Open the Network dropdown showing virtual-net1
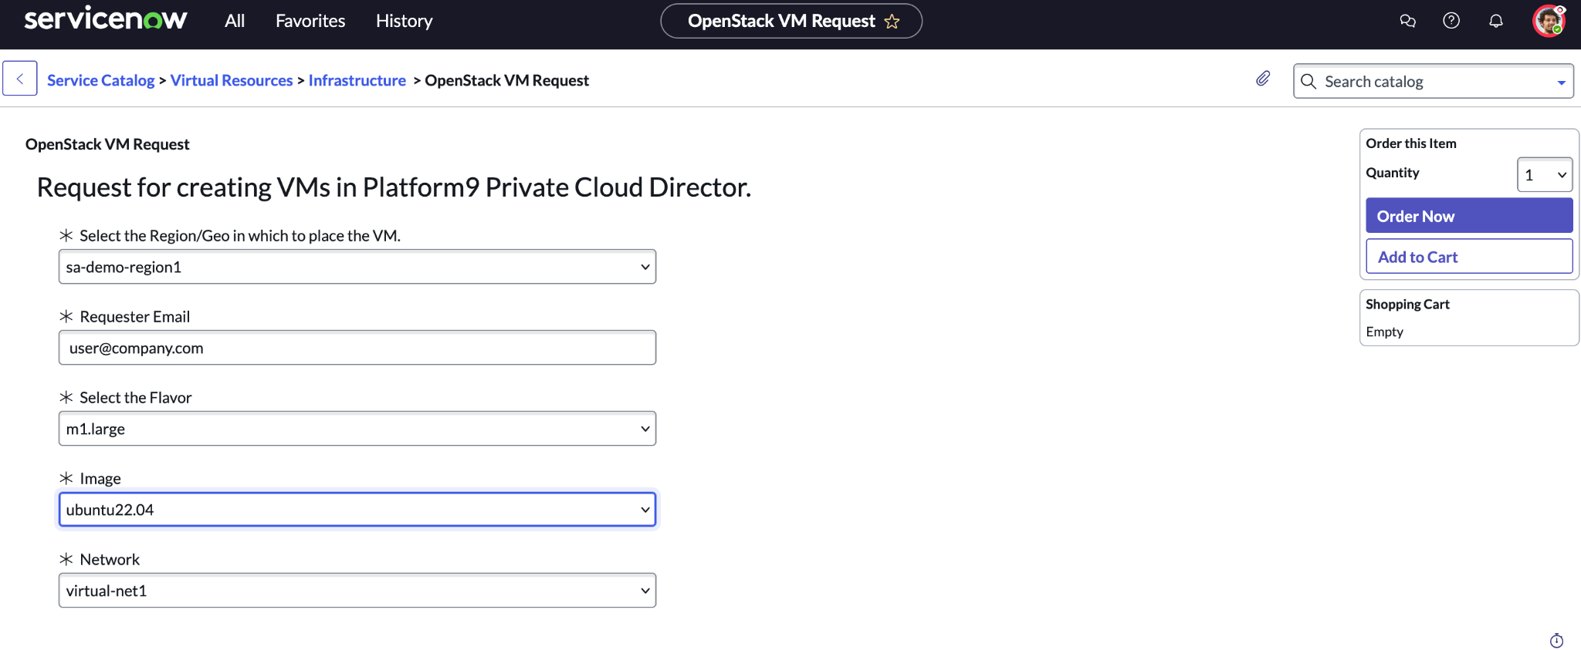The height and width of the screenshot is (650, 1581). click(357, 591)
